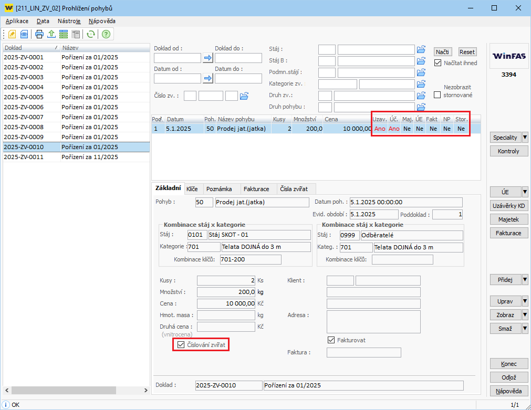Screen dimensions: 531x410
Task: Enable the Nezobrazit stornované checkbox
Action: [438, 95]
